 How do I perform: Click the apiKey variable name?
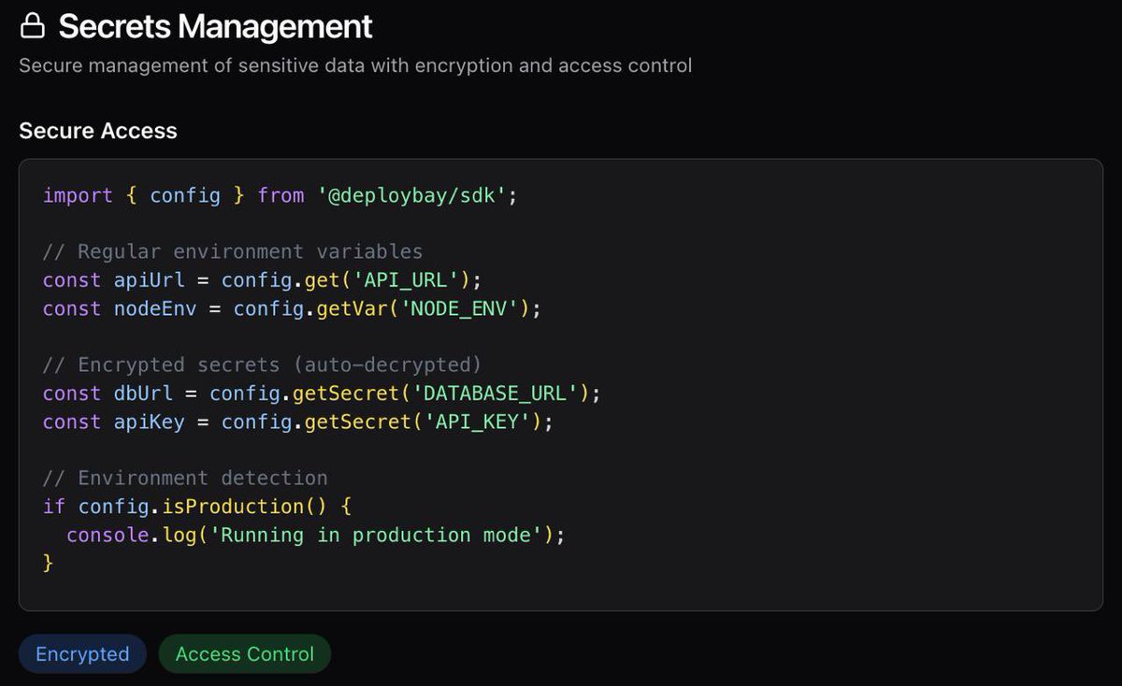click(150, 422)
